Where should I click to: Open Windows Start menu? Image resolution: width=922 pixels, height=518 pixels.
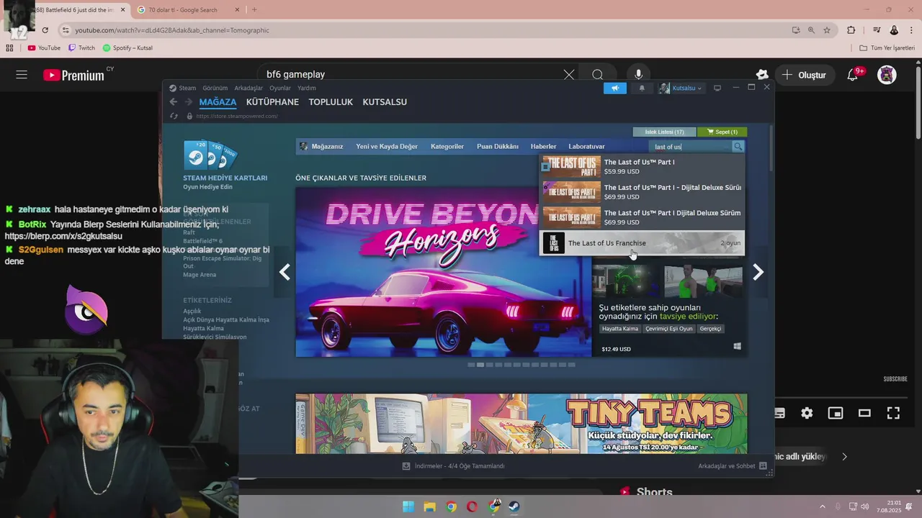click(x=408, y=506)
